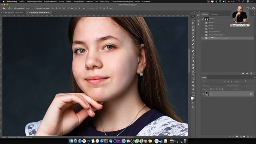Toggle layer filtering switch in Layers panel
The width and height of the screenshot is (256, 144).
[246, 81]
